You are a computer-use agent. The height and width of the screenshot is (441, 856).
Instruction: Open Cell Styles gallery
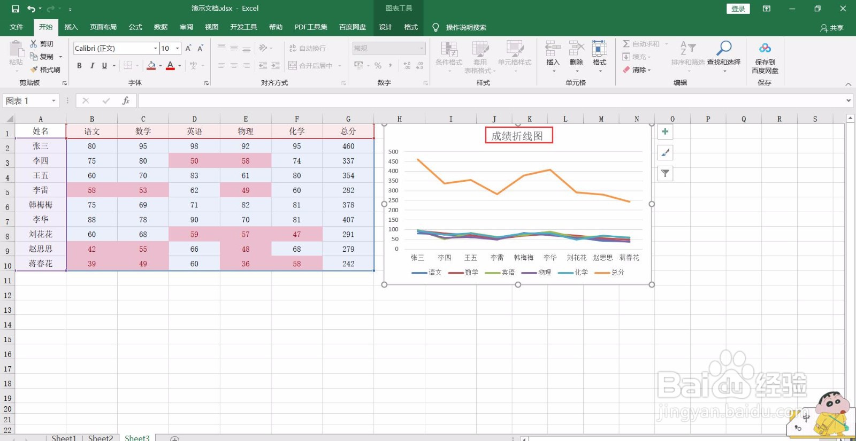click(x=515, y=57)
